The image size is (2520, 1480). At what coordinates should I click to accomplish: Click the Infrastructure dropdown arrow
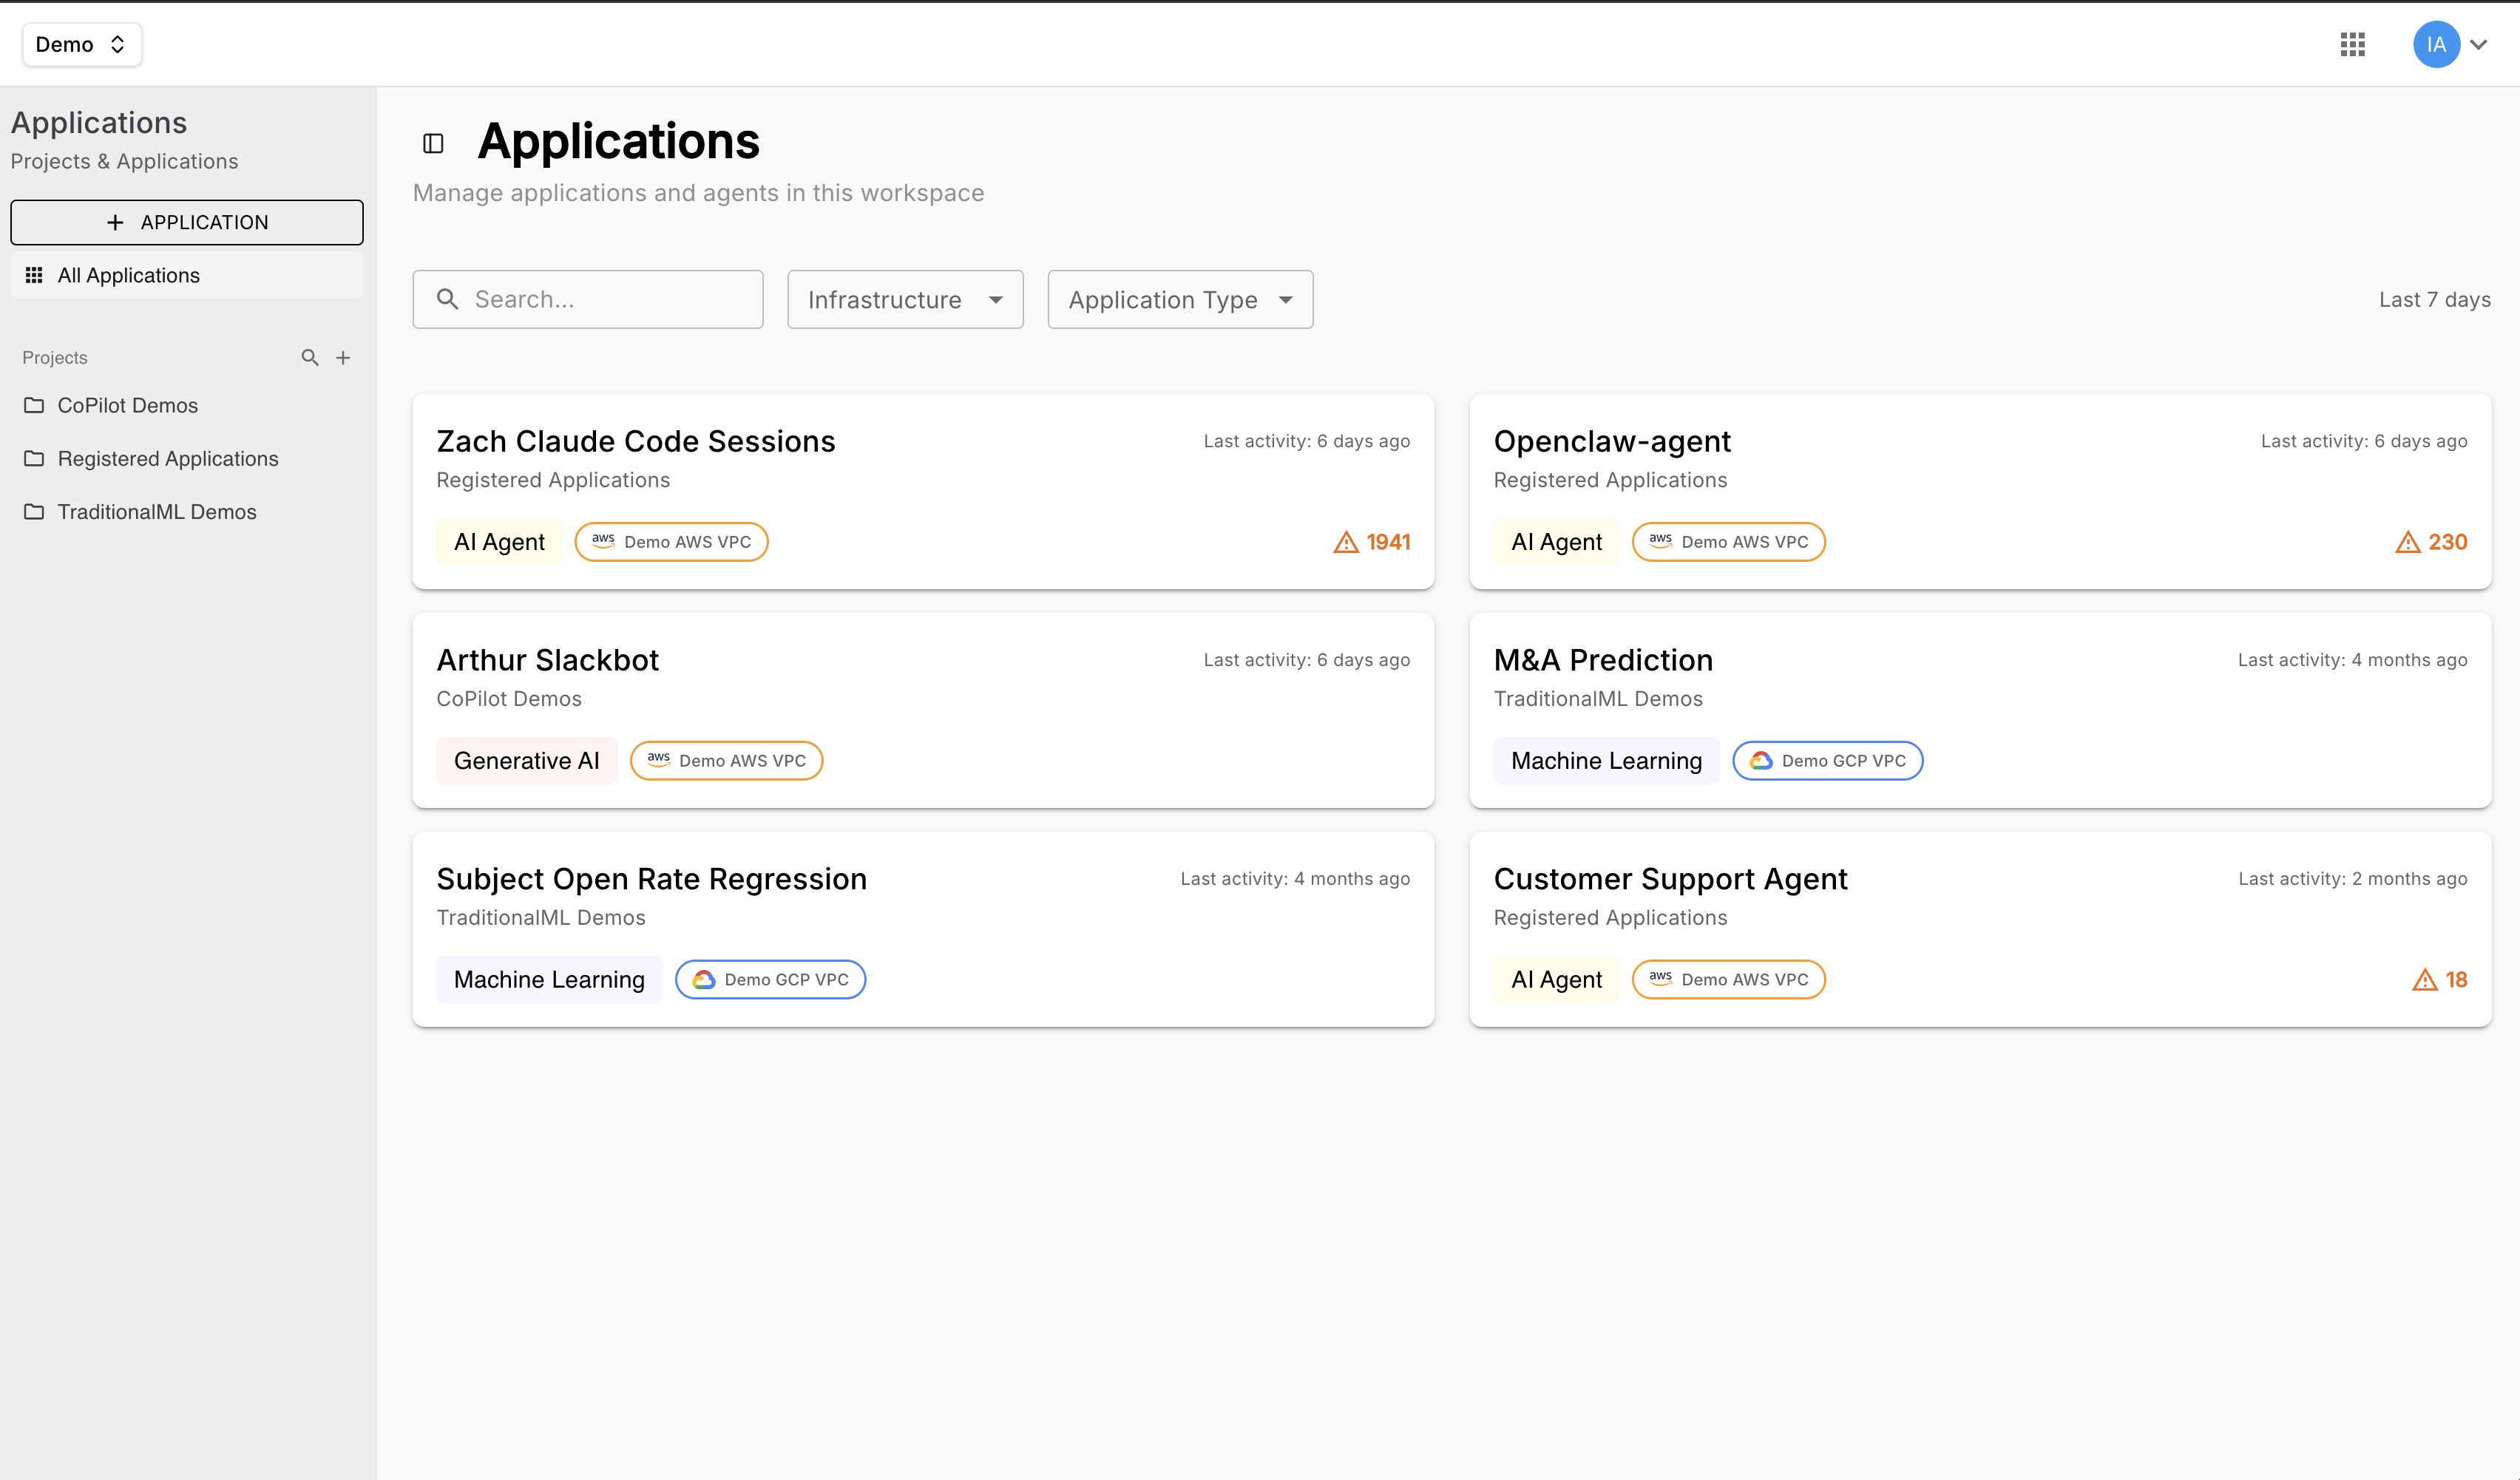[995, 300]
